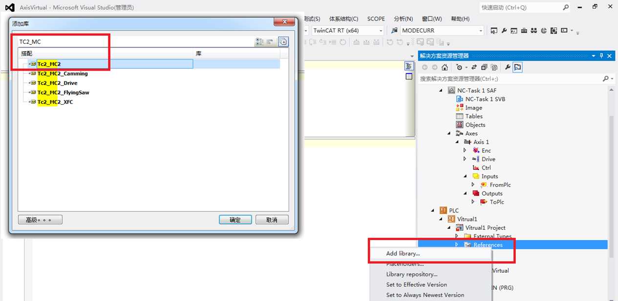Choose Set to Effective Version

tap(416, 284)
